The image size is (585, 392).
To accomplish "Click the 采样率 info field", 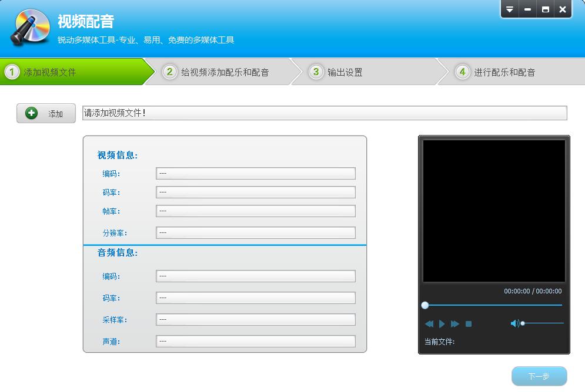I will point(256,319).
